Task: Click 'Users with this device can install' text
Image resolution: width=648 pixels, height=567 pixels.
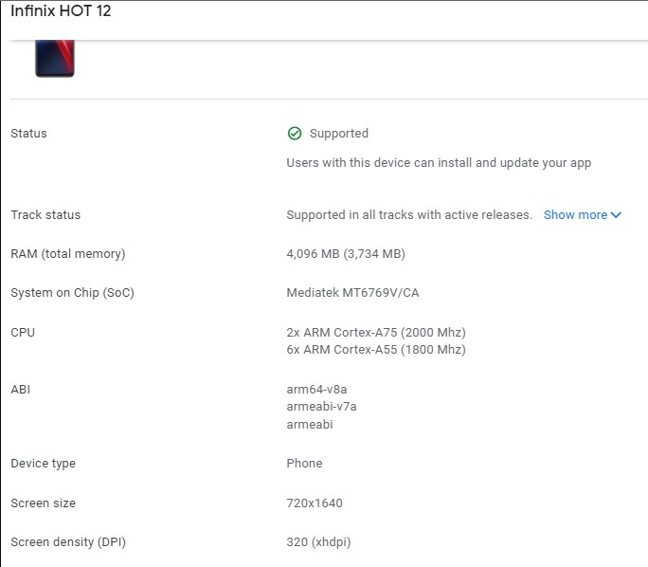Action: pos(439,163)
